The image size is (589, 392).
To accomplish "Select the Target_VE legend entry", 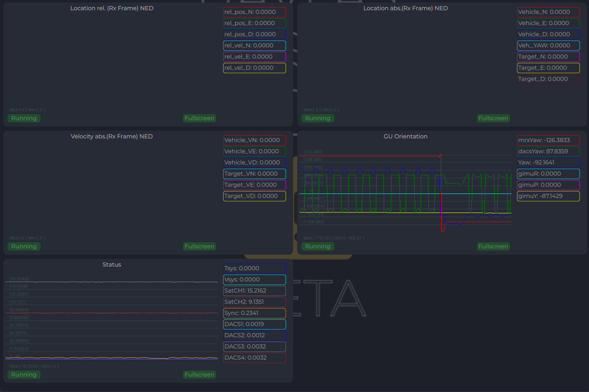I will click(x=255, y=185).
